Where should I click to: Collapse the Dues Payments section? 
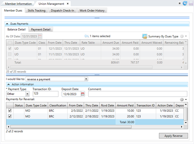pyautogui.click(x=7, y=24)
